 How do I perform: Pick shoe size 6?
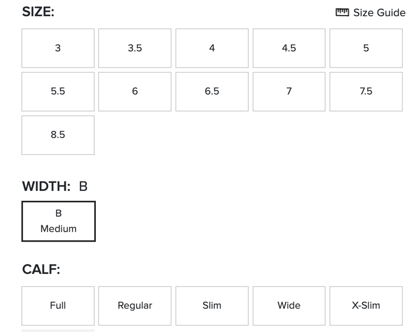pyautogui.click(x=135, y=91)
